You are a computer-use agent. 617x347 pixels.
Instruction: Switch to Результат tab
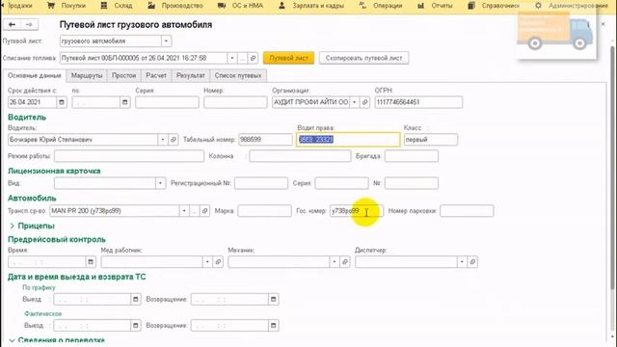click(191, 75)
